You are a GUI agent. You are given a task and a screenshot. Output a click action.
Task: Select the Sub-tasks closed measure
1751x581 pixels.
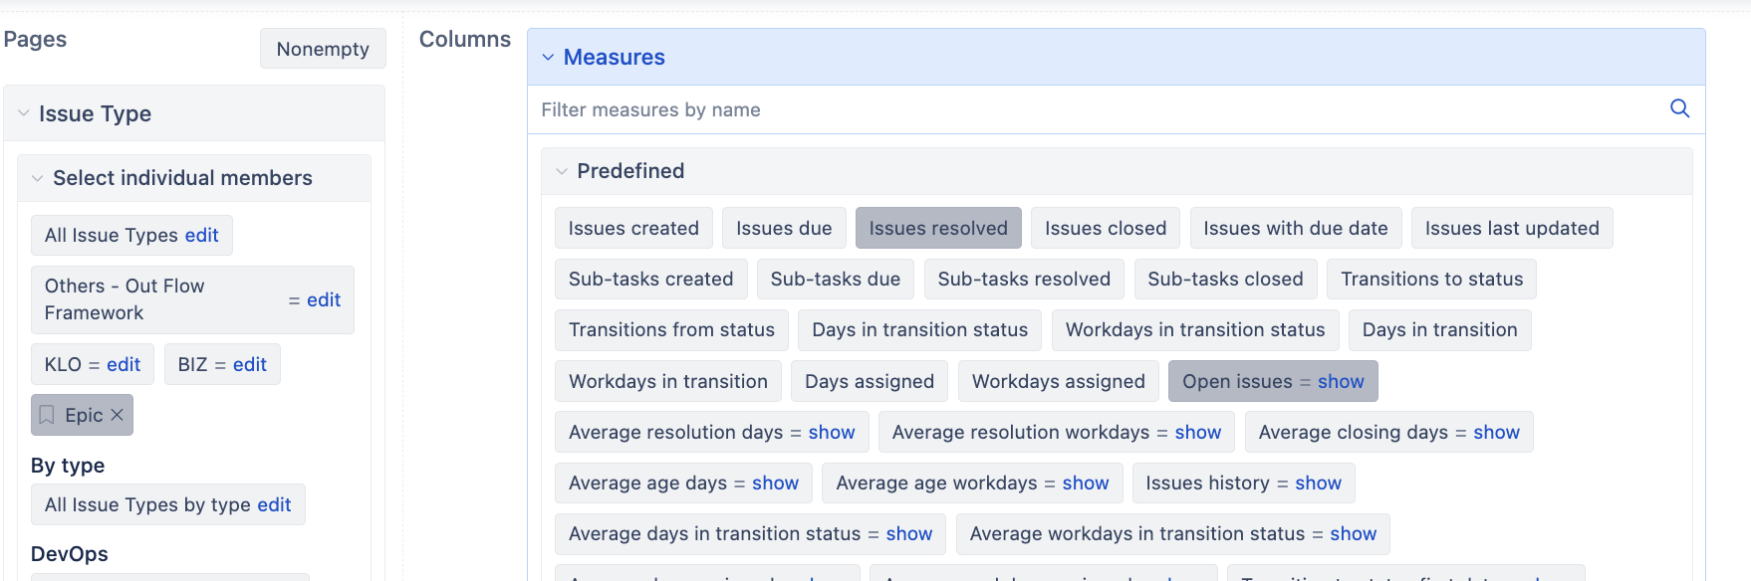tap(1225, 279)
